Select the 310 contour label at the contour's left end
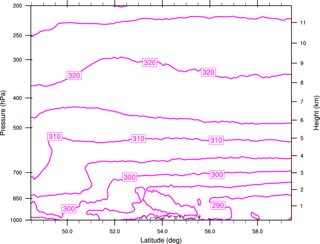Image resolution: width=320 pixels, height=244 pixels. tap(55, 137)
